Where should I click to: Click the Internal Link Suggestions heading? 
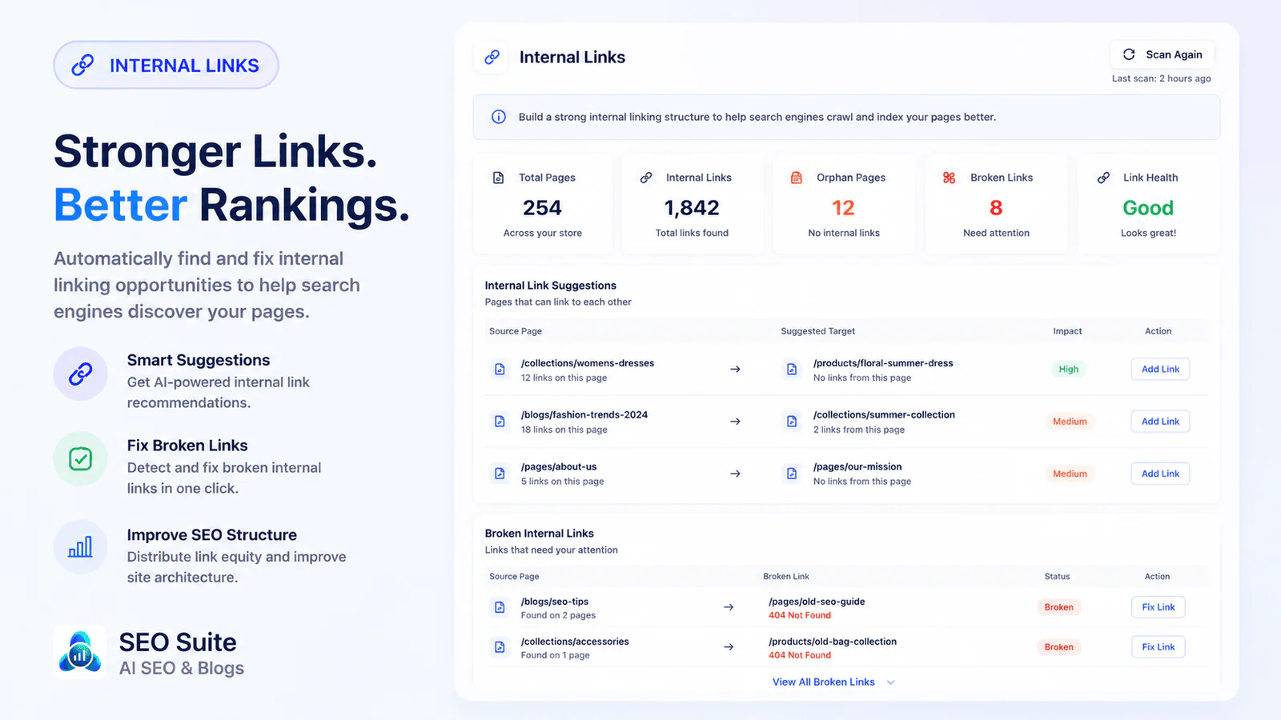[551, 286]
